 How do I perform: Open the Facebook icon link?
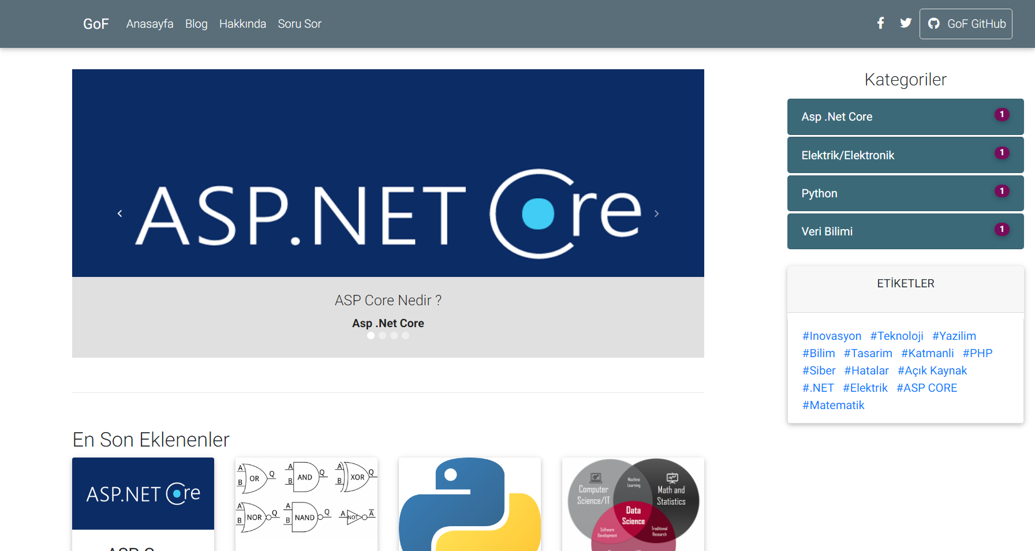point(880,23)
